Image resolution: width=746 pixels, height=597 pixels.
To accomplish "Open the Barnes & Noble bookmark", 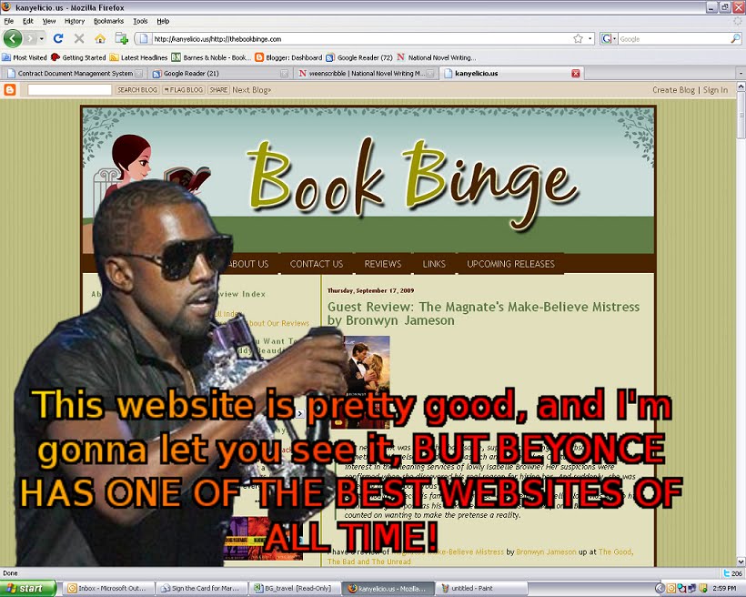I will [211, 57].
